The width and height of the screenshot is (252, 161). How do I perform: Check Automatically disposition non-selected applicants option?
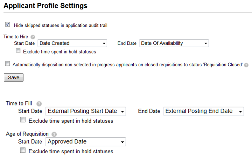point(8,64)
